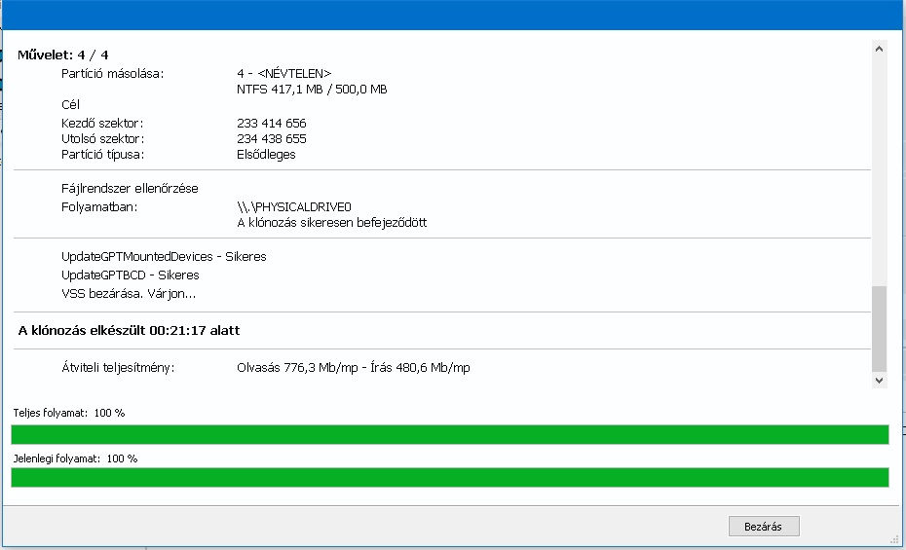Click the log scrollbar up arrow
The width and height of the screenshot is (906, 550).
(880, 48)
